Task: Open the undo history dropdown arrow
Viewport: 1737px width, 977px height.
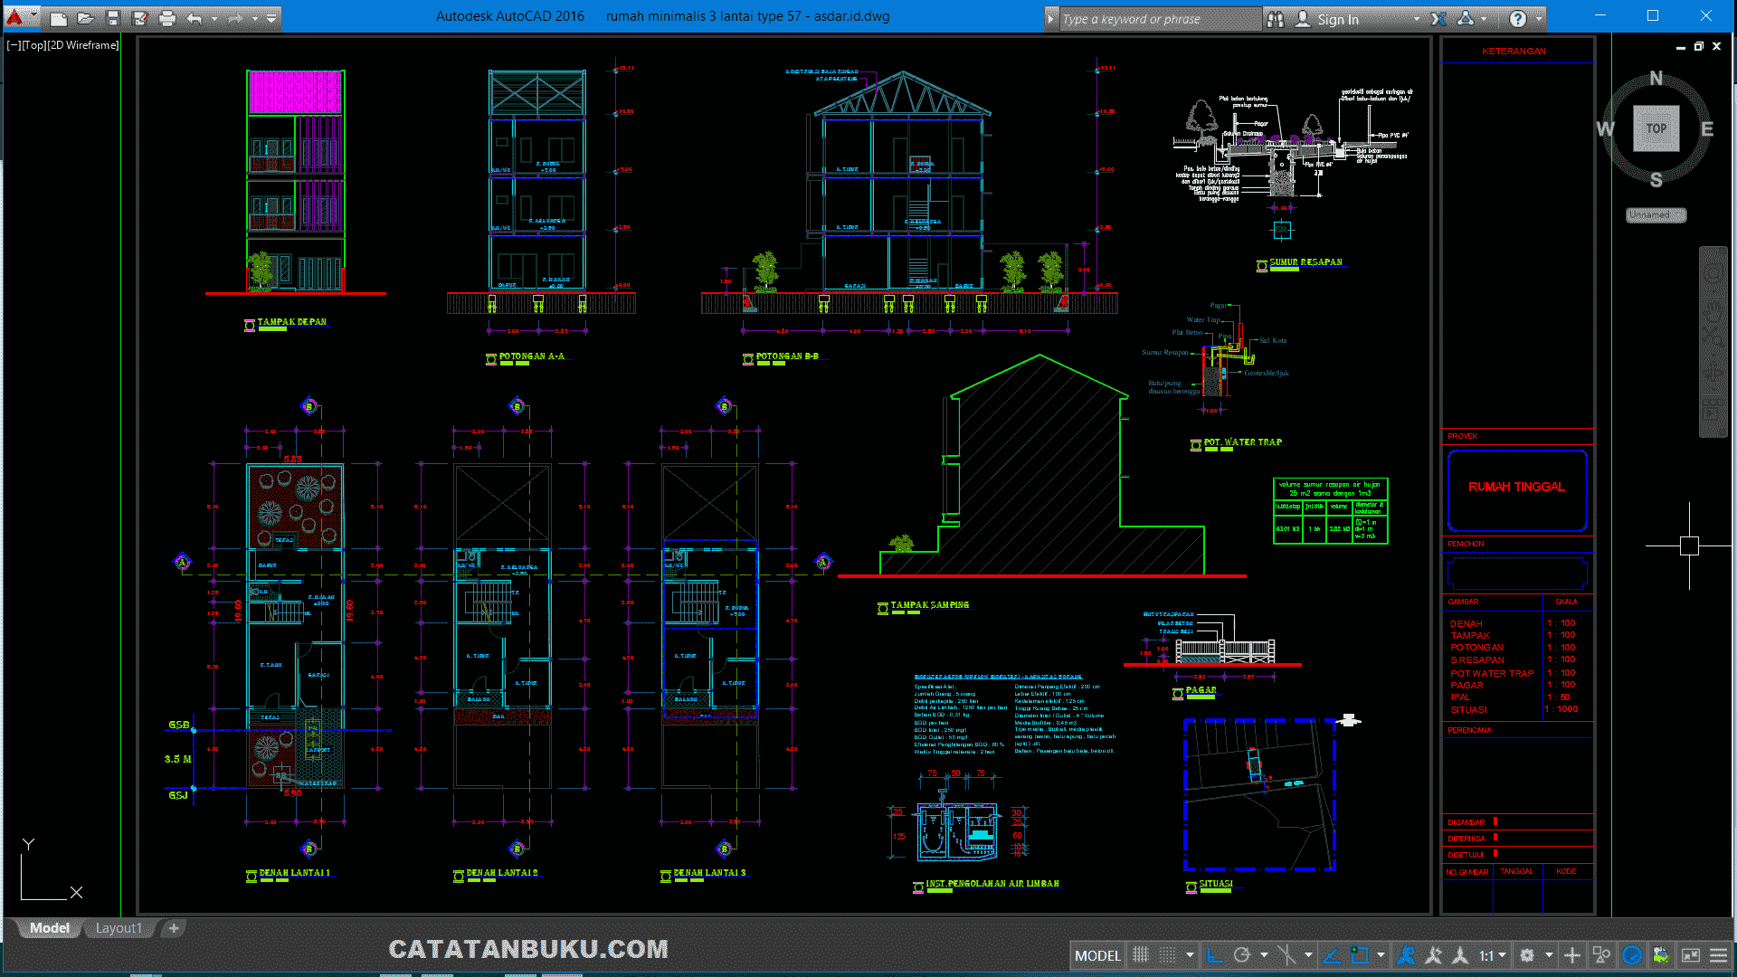Action: click(214, 18)
